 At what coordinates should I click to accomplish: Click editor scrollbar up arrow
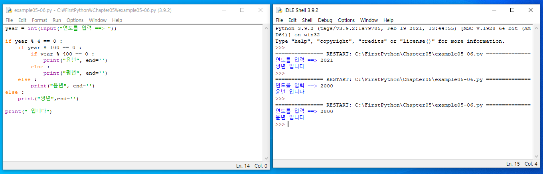(x=267, y=29)
